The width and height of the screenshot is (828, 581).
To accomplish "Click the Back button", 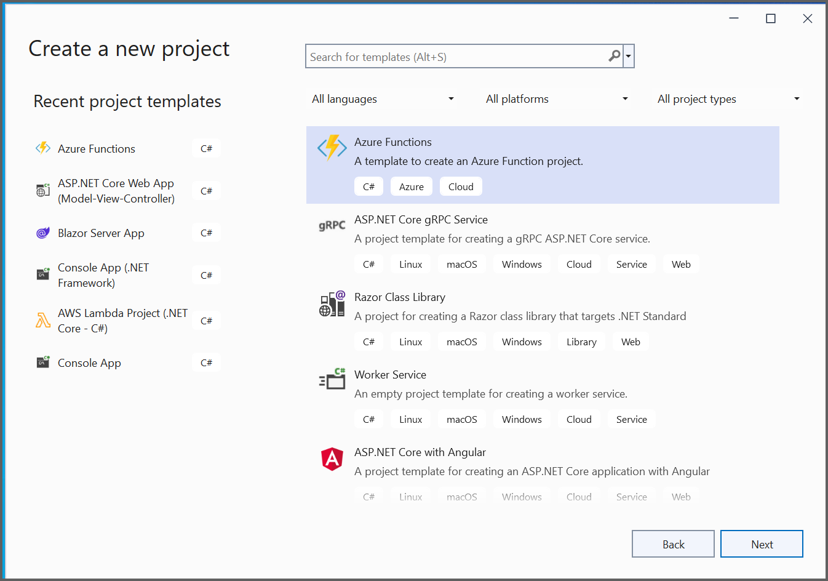I will coord(672,544).
